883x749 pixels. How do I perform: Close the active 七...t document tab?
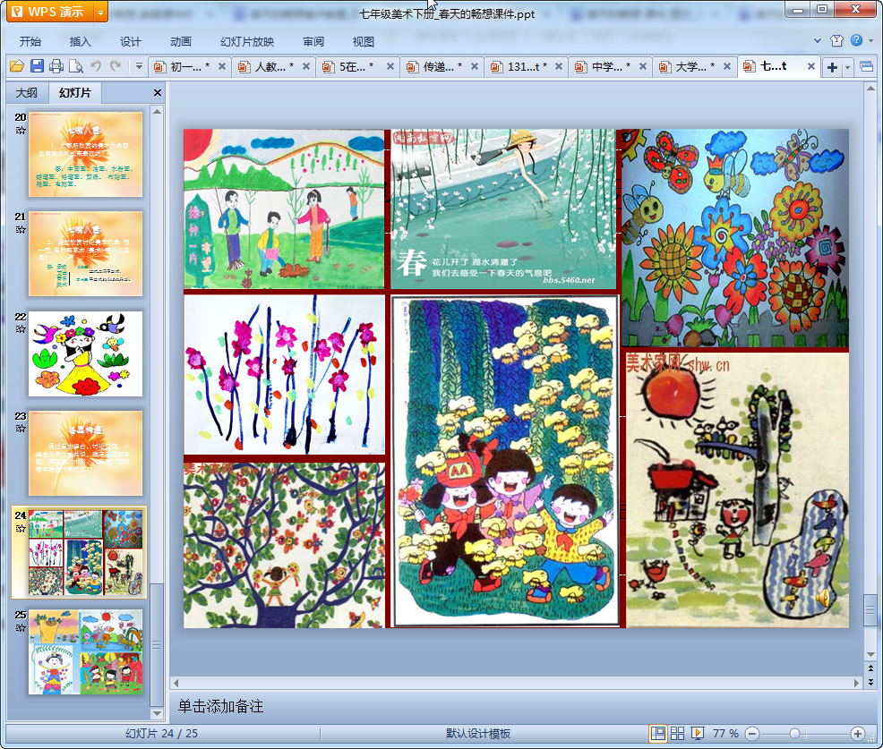[x=811, y=66]
